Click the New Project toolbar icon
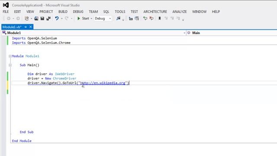277x156 pixels. [27, 18]
